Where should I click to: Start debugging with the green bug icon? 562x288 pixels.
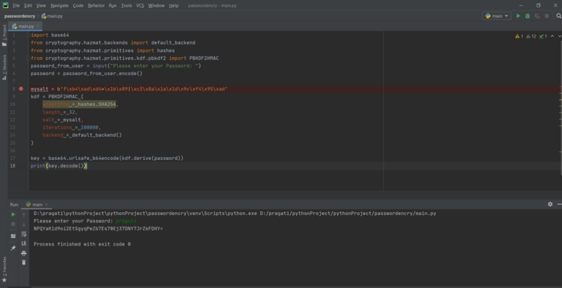[528, 16]
